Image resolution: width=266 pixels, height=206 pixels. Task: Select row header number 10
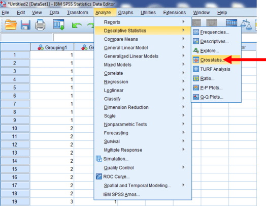pos(15,128)
